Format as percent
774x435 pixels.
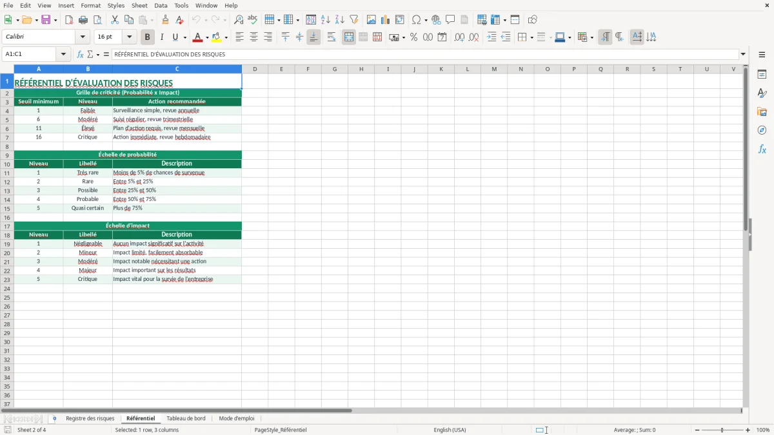414,37
